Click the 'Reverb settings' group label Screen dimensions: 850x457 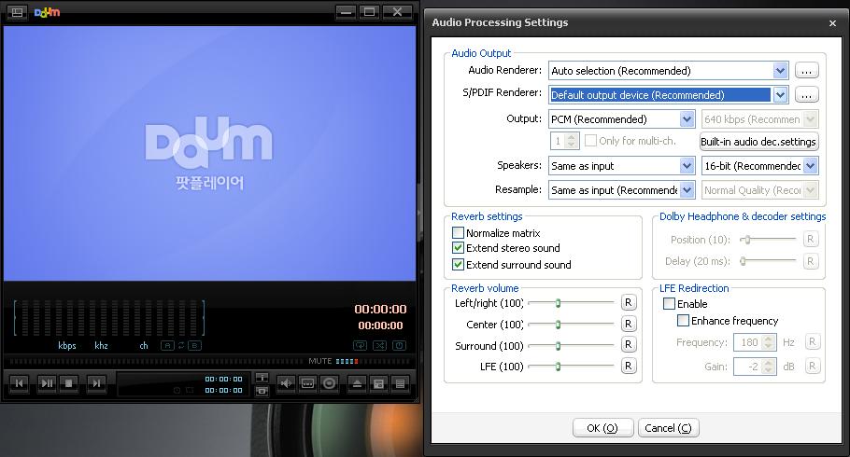487,216
